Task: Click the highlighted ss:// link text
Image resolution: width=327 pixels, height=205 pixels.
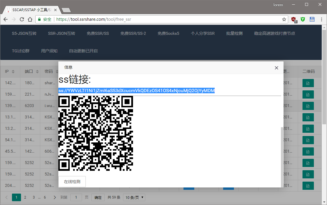Action: tap(137, 91)
